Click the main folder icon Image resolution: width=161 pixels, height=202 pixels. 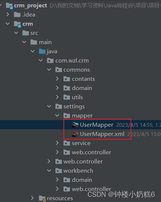tap(34, 42)
